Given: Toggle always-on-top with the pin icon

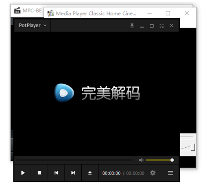Looking at the screenshot, I should [x=132, y=26].
